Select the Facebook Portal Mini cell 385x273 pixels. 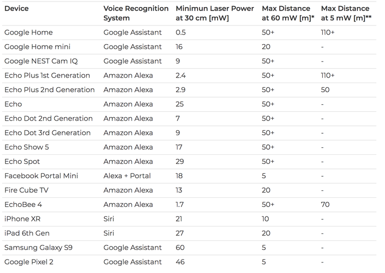tap(41, 176)
